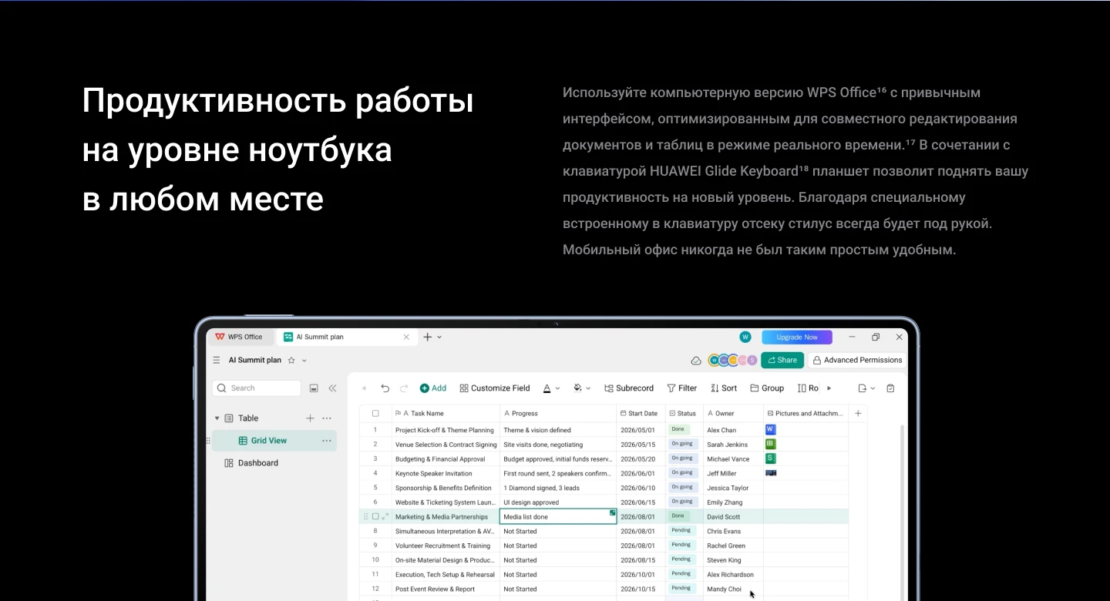Open the green sheet attachment in Sarah Jenkins' row
Viewport: 1110px width, 601px height.
point(771,444)
